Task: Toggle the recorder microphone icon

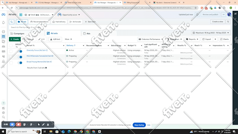Action: pos(31,125)
